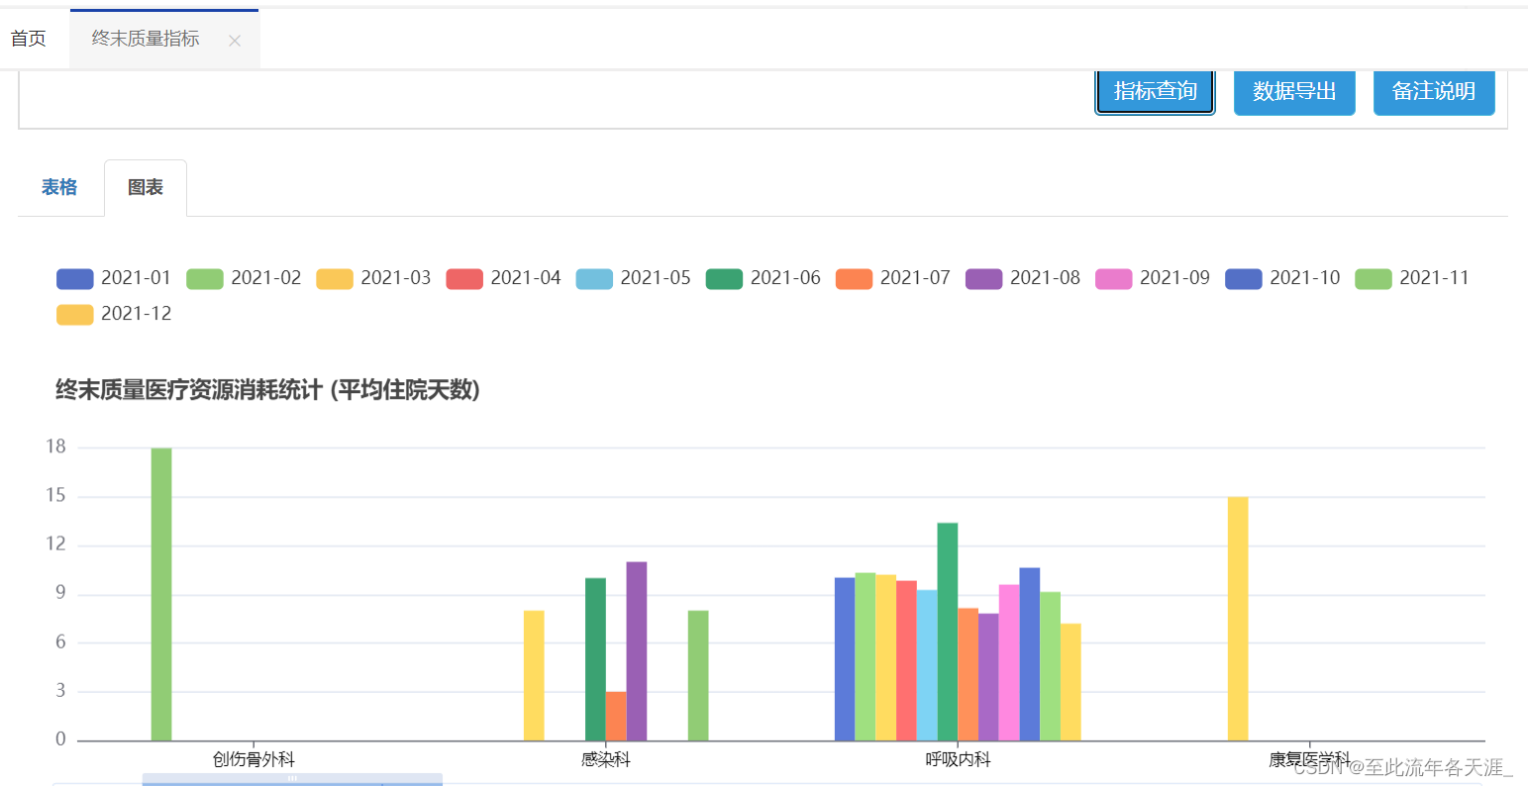Click the pink 呼吸内科 bar

1009,662
